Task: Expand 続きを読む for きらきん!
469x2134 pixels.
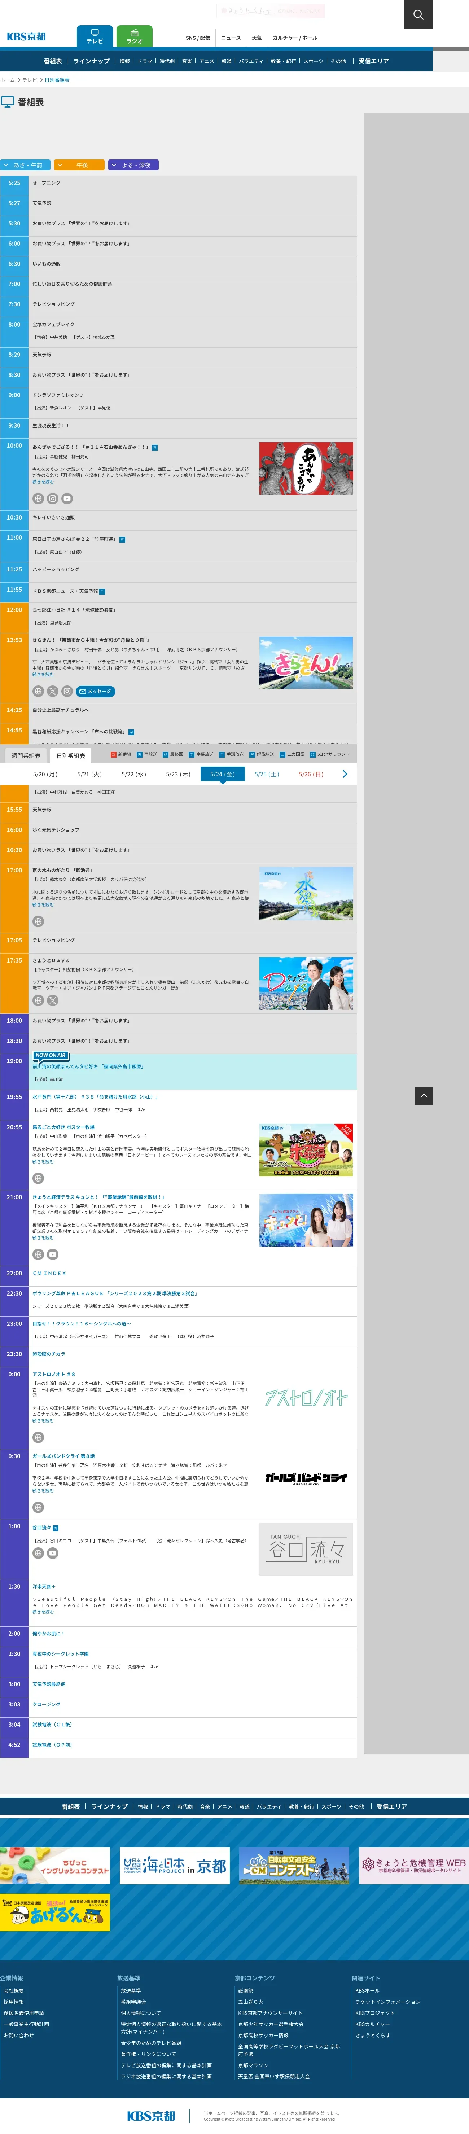Action: (x=43, y=674)
